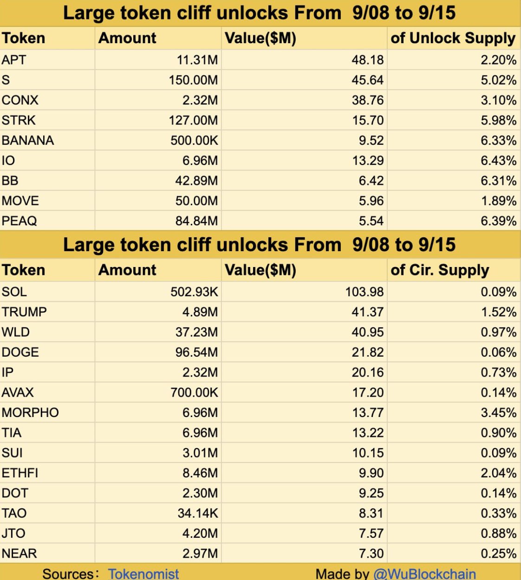
Task: Select the APT token cell
Action: pos(47,60)
